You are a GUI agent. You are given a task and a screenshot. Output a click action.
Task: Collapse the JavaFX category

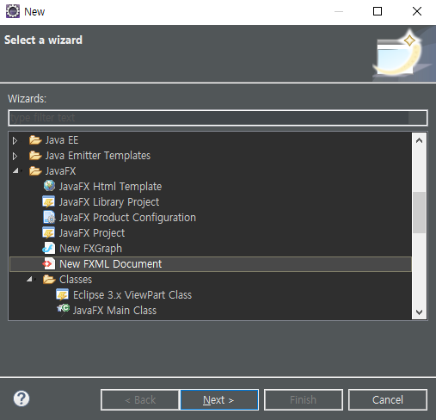[15, 171]
